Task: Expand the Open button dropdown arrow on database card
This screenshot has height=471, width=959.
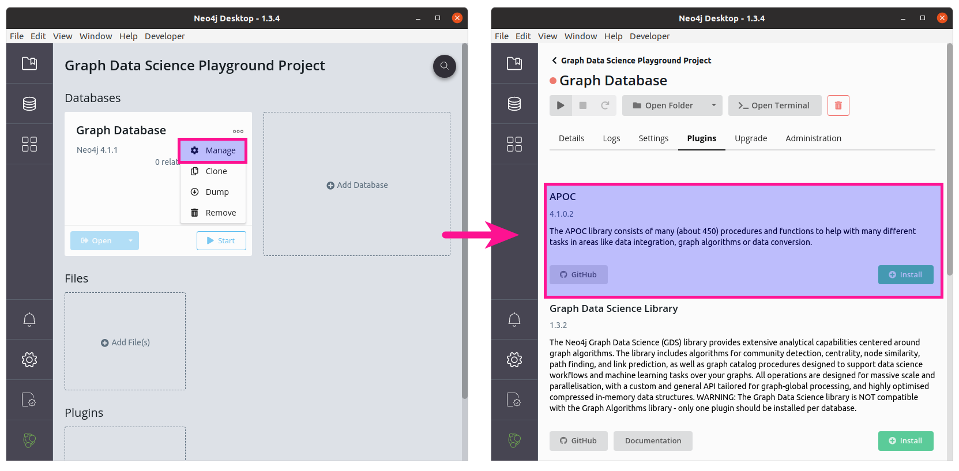Action: pos(131,240)
